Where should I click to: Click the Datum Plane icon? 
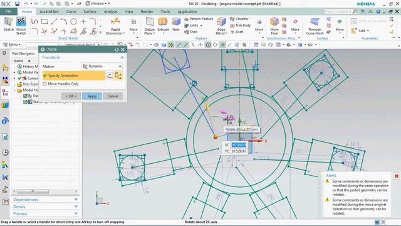point(150,22)
